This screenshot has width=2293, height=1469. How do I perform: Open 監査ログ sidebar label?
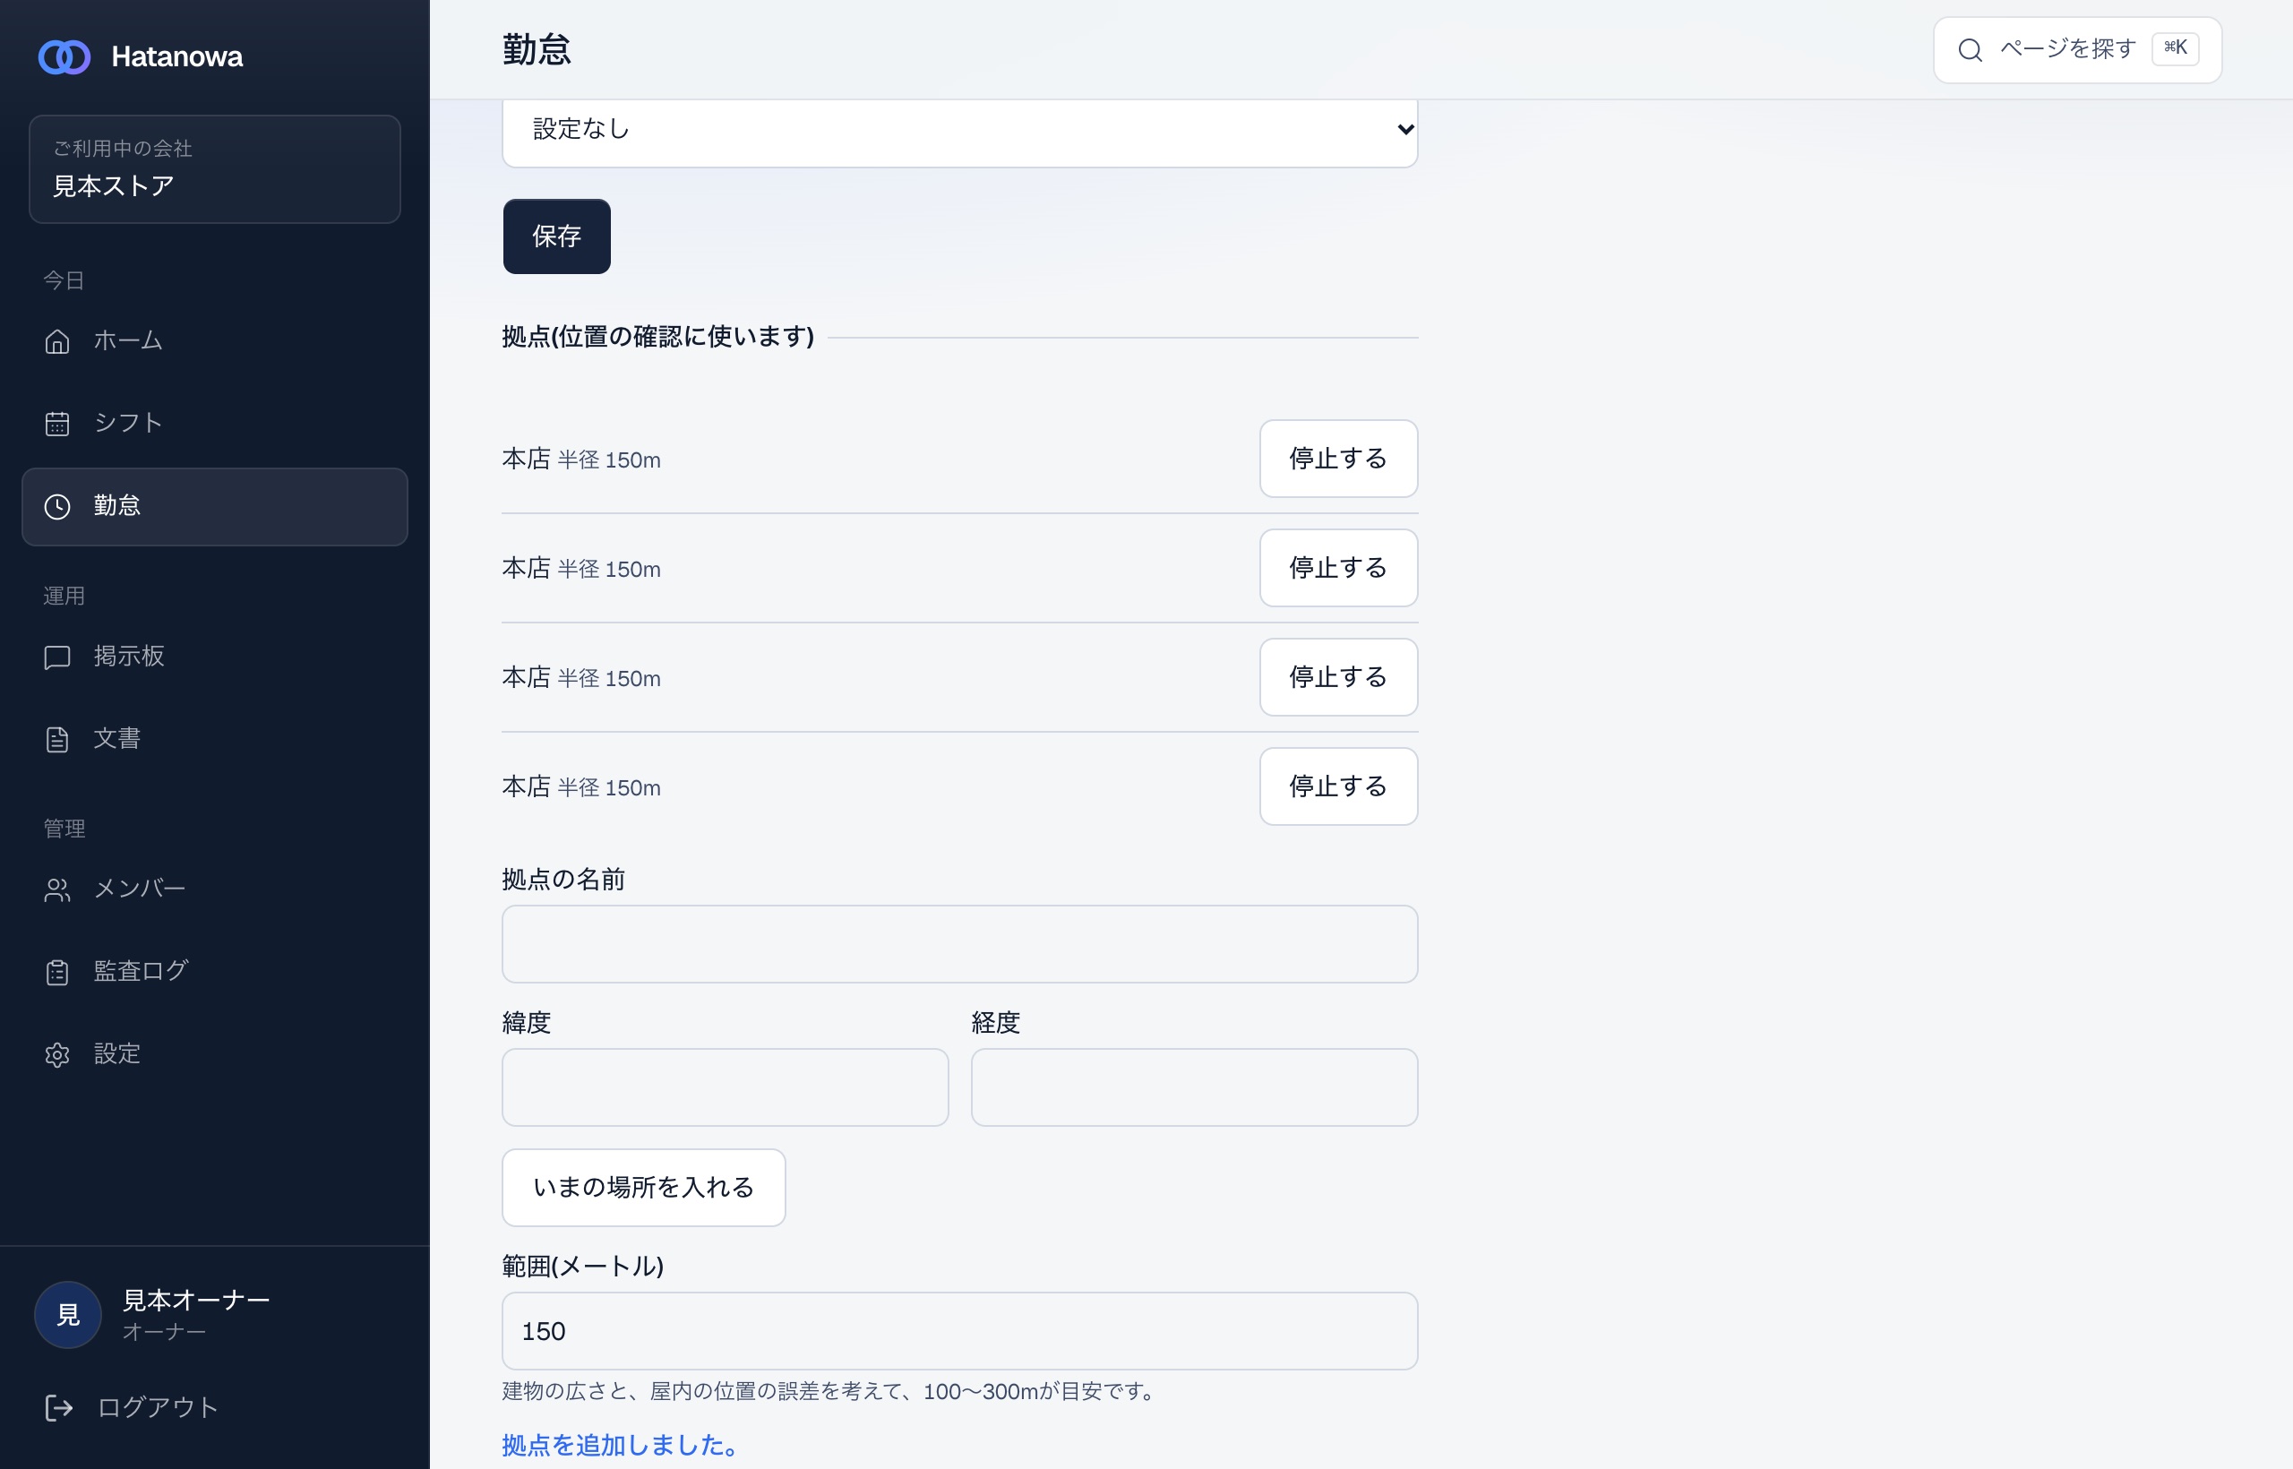click(x=142, y=971)
